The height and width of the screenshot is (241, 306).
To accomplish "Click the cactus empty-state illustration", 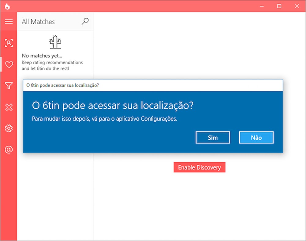I will [x=55, y=42].
